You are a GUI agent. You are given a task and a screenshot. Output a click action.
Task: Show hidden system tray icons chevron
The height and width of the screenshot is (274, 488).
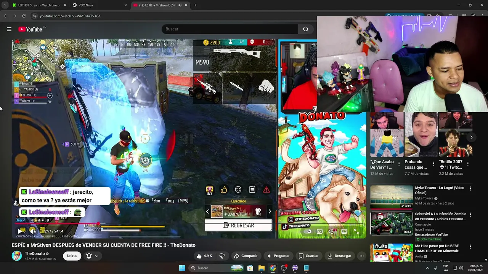pyautogui.click(x=427, y=268)
